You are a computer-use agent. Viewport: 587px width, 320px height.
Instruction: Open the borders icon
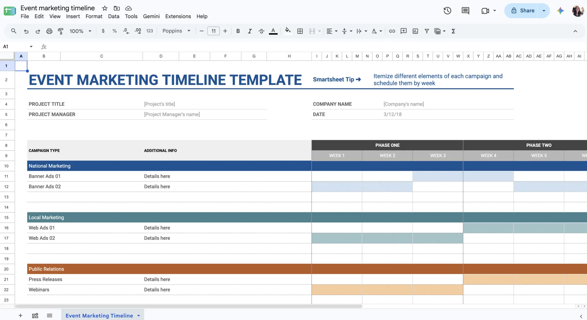[x=300, y=31]
